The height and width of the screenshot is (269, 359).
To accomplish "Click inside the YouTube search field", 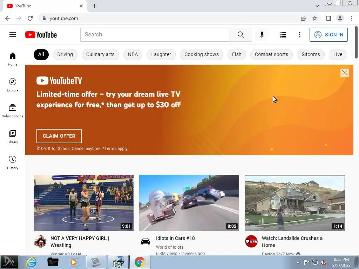I will tap(155, 35).
